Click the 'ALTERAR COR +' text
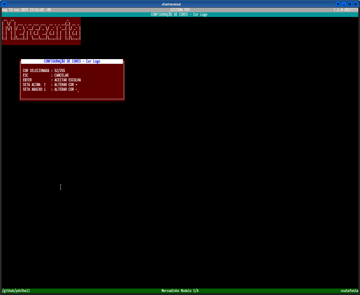Screen dimensions: 360x295 pyautogui.click(x=66, y=85)
